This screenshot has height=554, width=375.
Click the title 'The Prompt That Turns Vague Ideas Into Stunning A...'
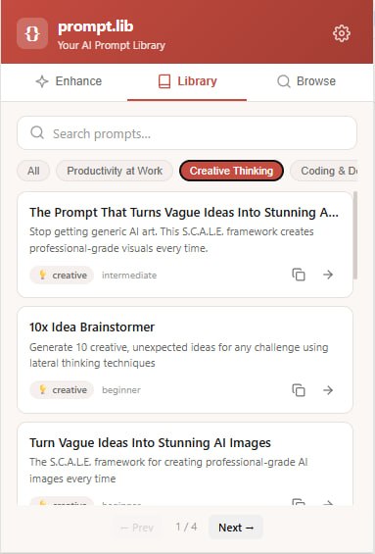(184, 213)
